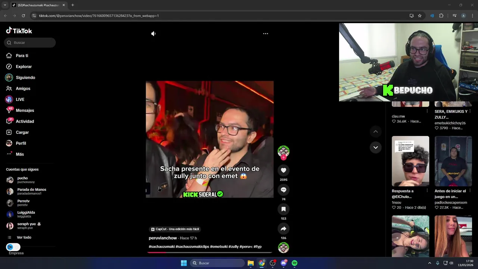Expand the Más menu
Image resolution: width=478 pixels, height=269 pixels.
click(19, 154)
